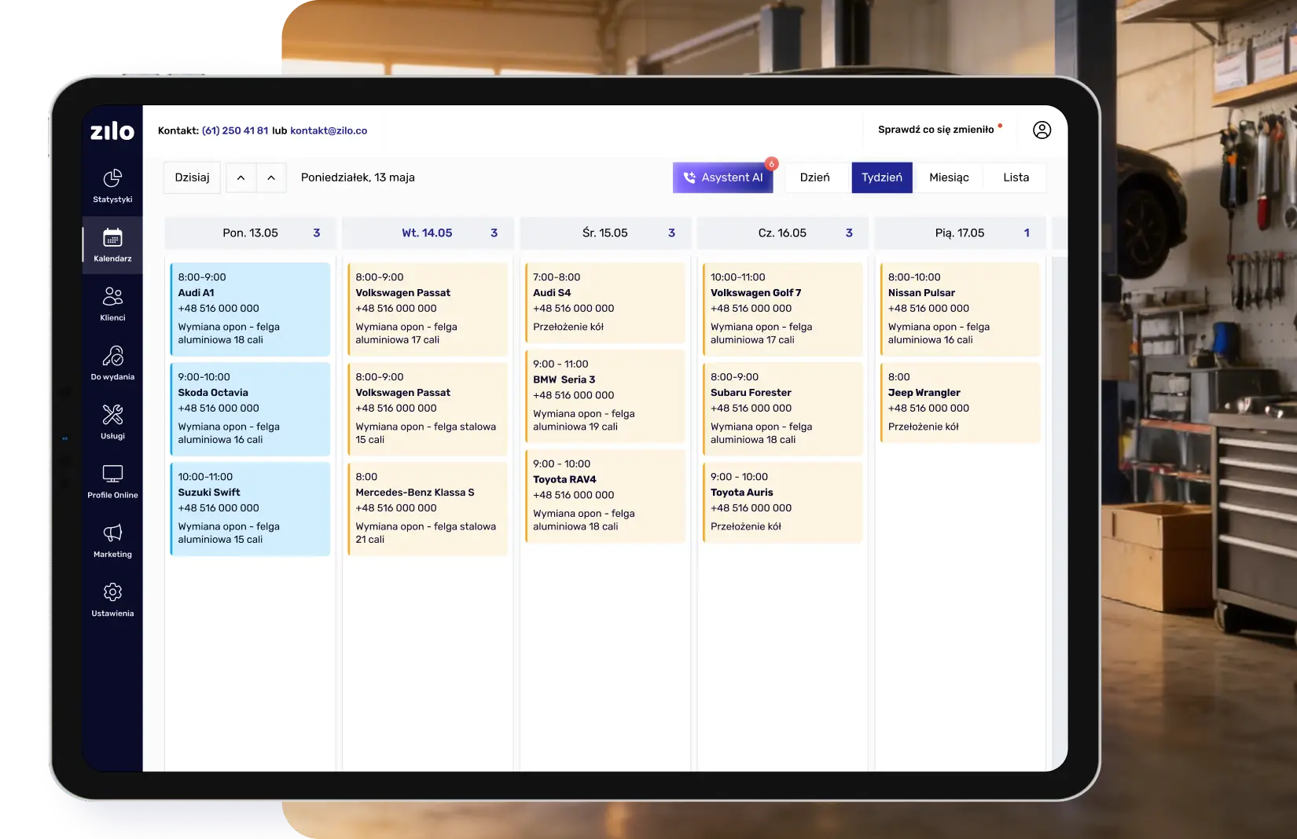Open Profile Online section
Image resolution: width=1297 pixels, height=839 pixels.
pyautogui.click(x=112, y=482)
